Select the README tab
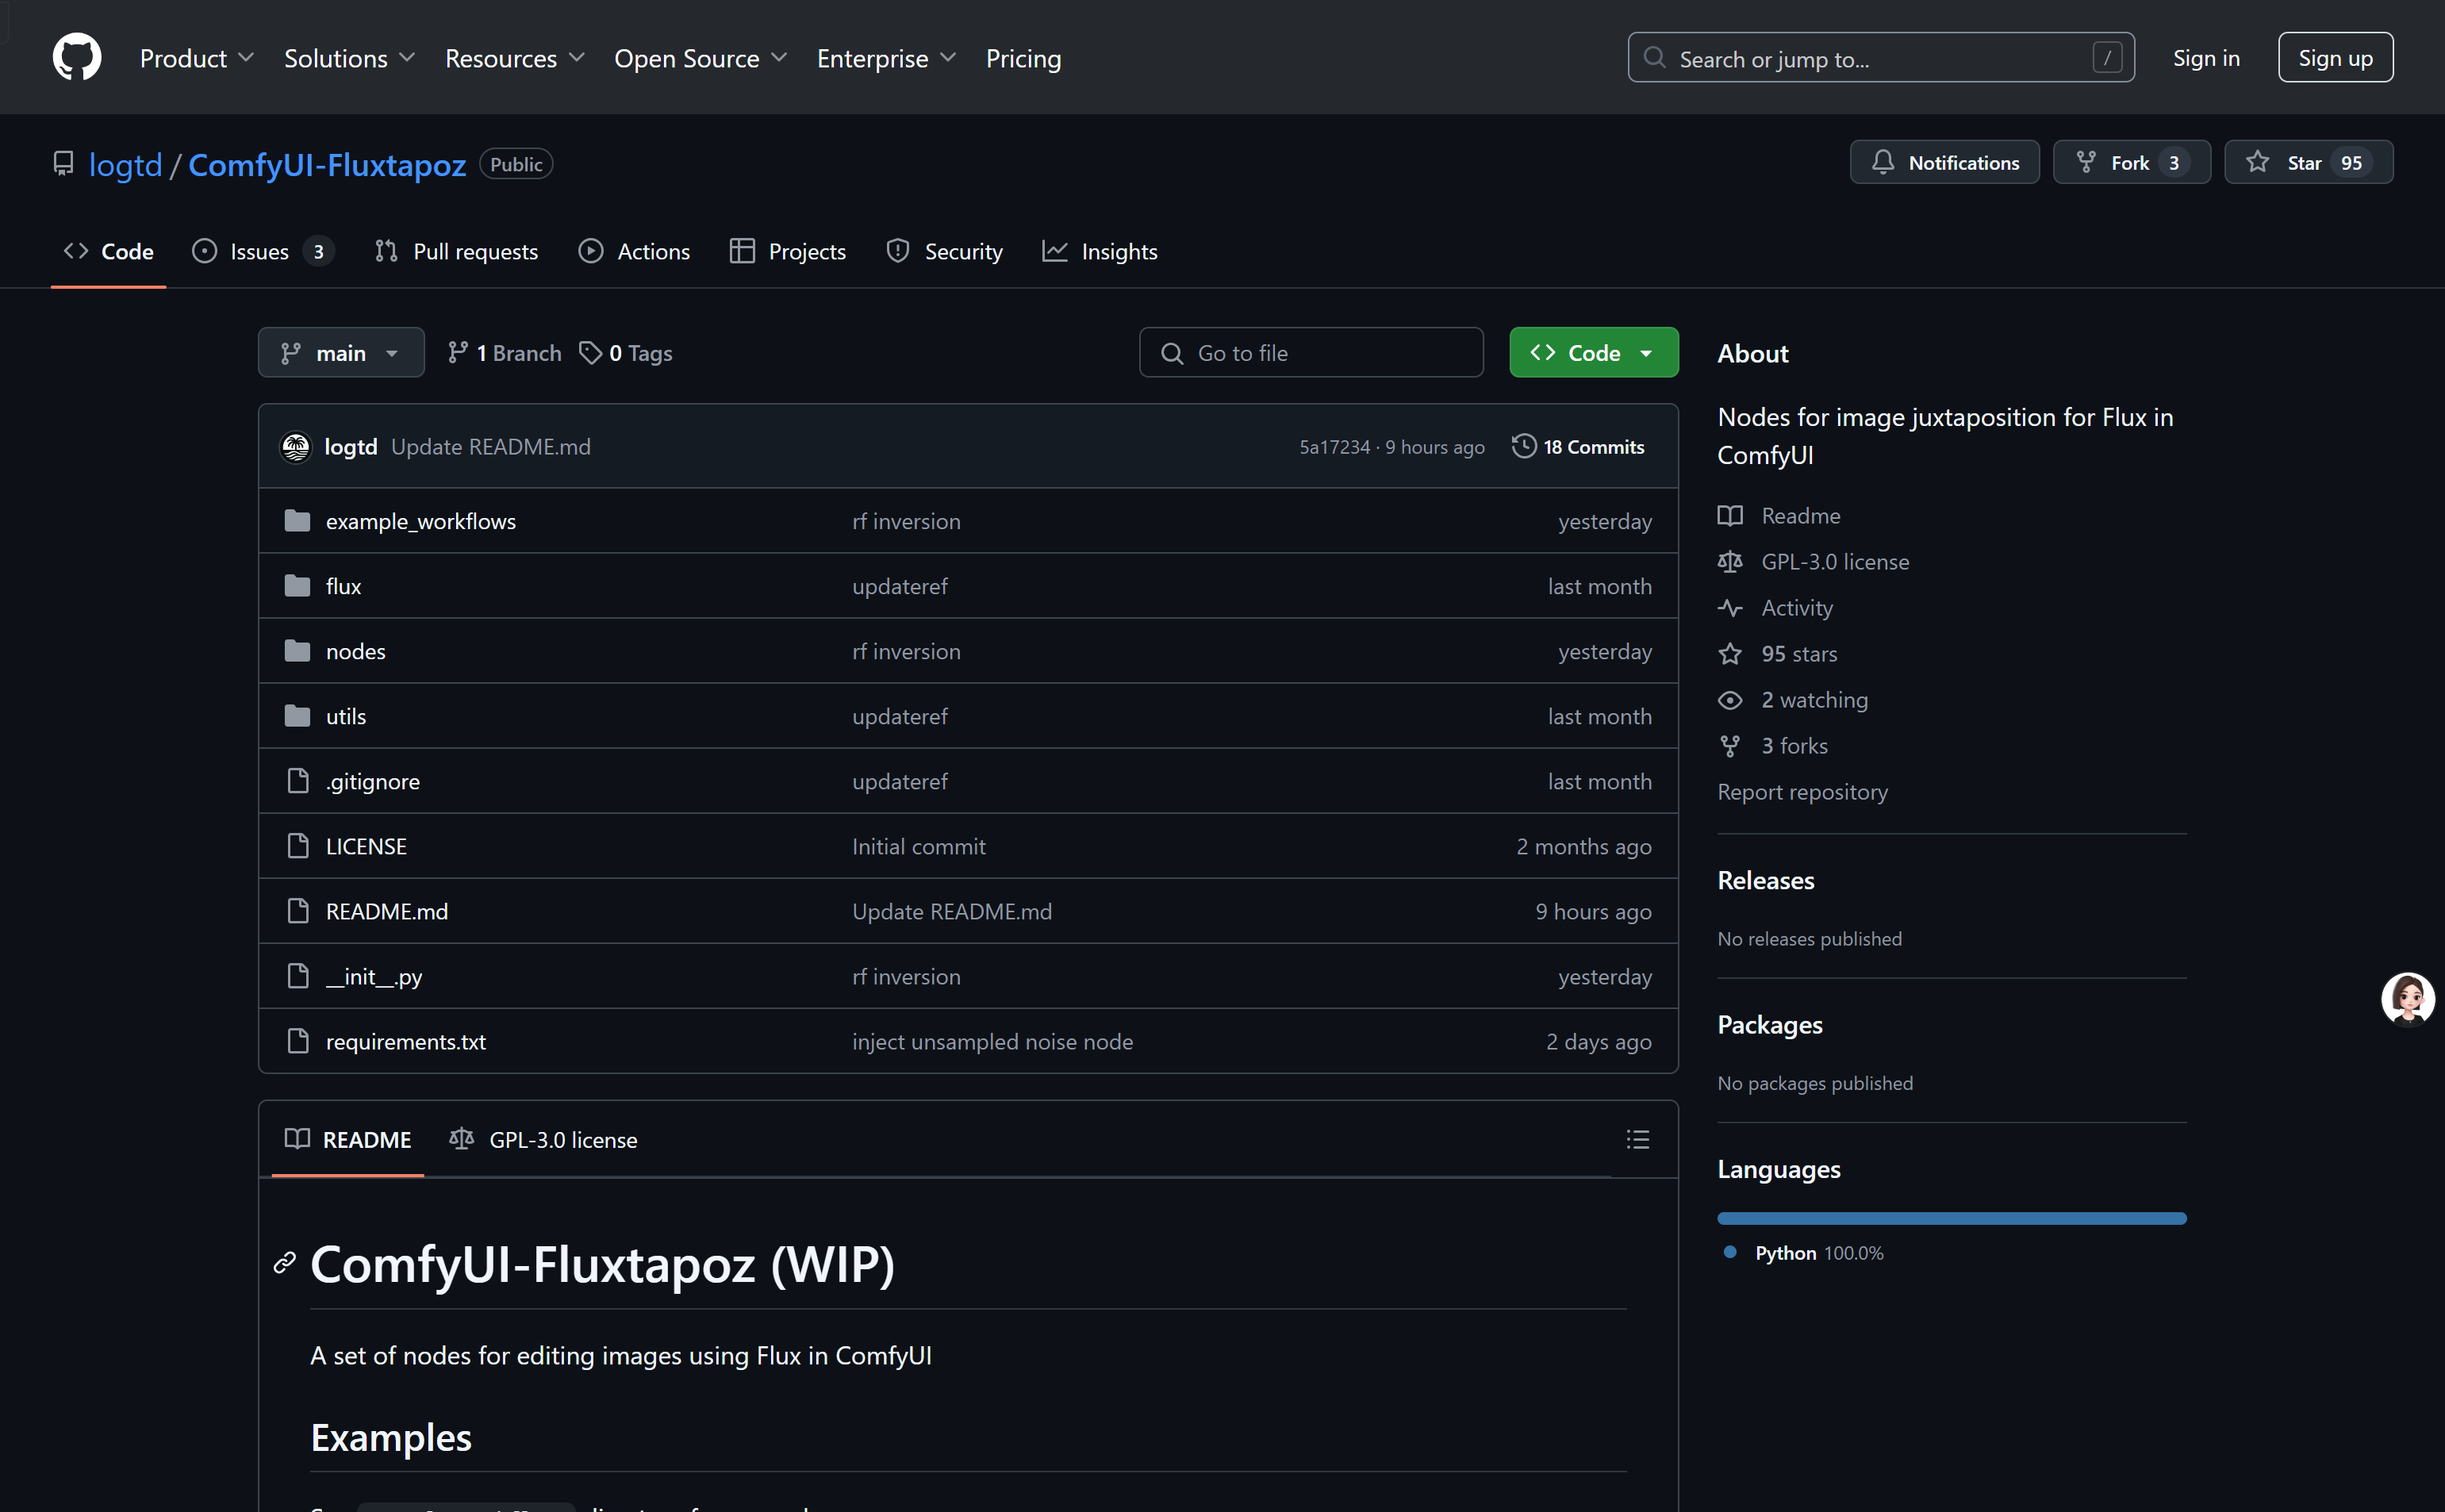2445x1512 pixels. tap(348, 1139)
